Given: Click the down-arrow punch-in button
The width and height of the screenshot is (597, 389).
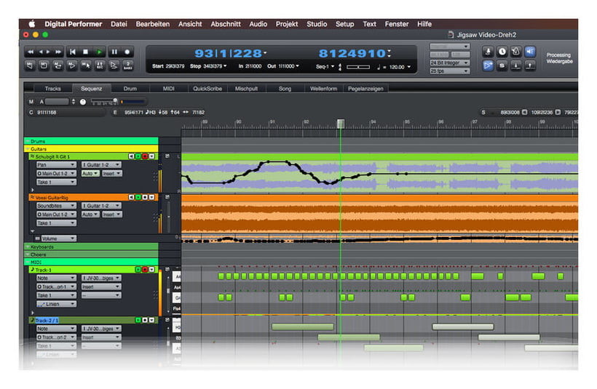Looking at the screenshot, I should tap(516, 65).
